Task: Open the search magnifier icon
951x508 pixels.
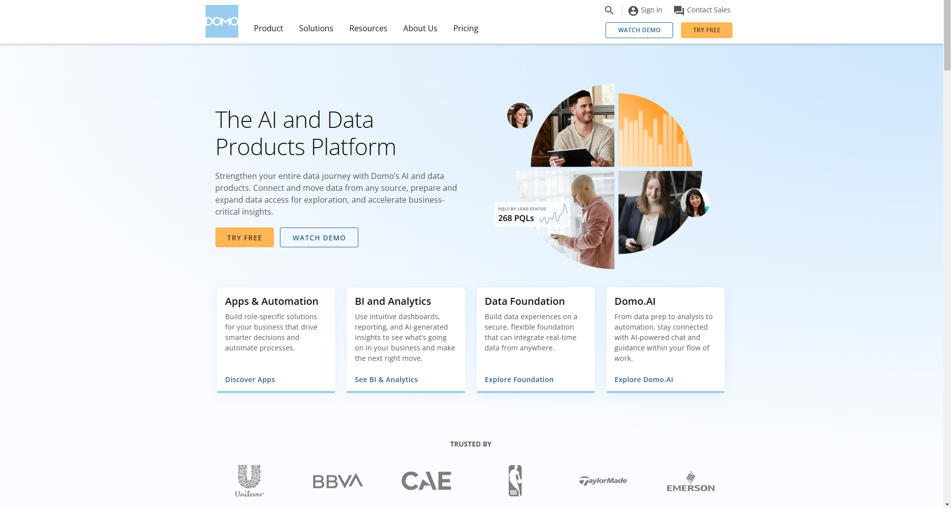Action: (x=609, y=10)
